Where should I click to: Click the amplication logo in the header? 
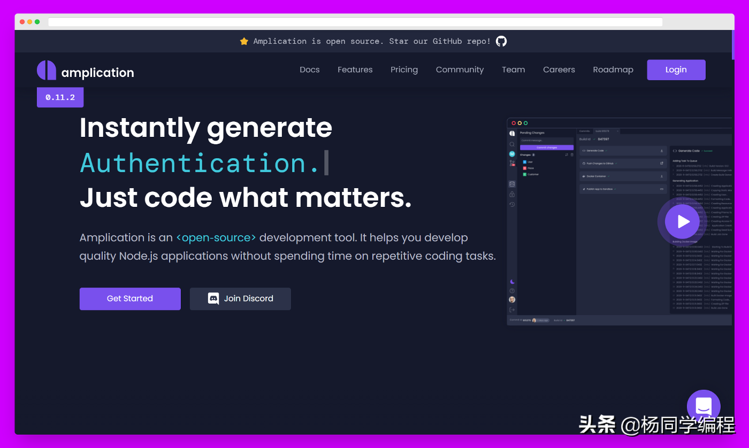point(86,71)
